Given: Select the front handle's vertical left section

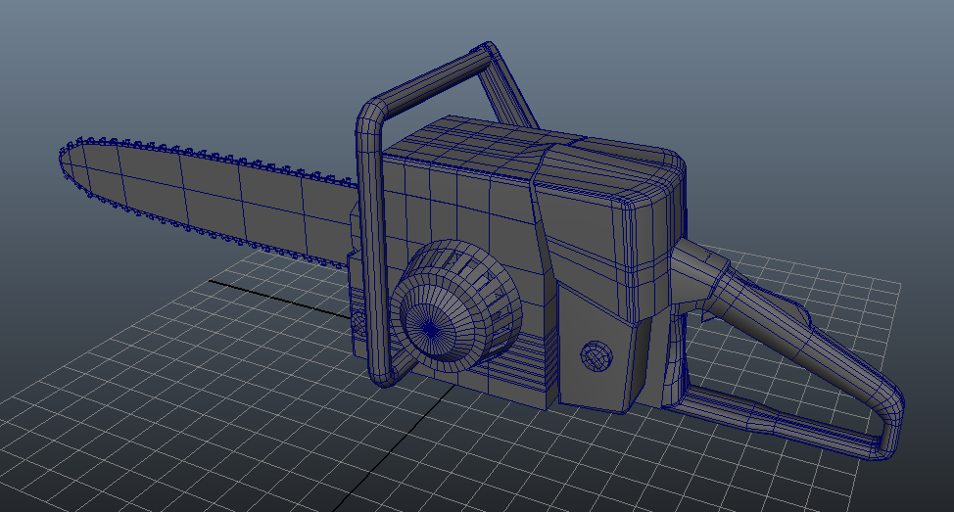Looking at the screenshot, I should click(370, 245).
